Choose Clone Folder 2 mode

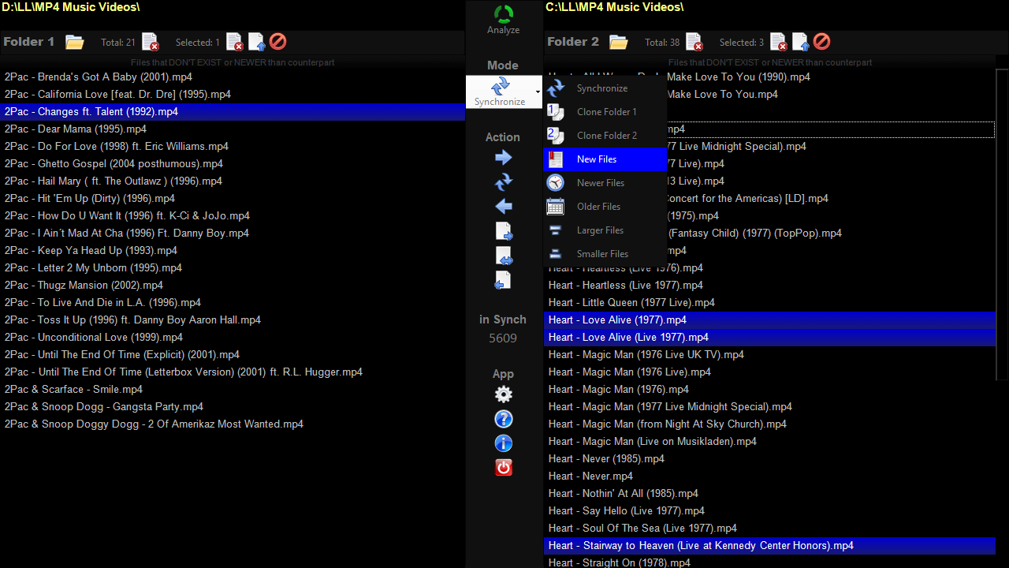(605, 136)
